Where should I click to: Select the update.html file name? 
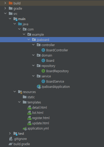(x=40, y=123)
